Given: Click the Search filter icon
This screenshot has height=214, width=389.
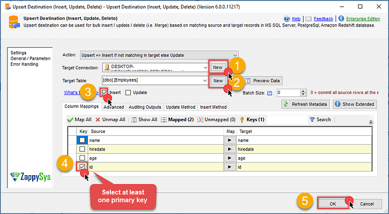Looking at the screenshot, I should pyautogui.click(x=312, y=119).
